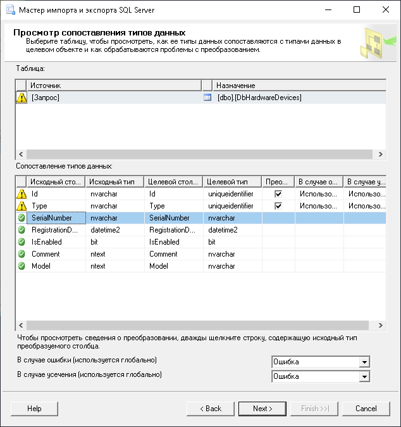This screenshot has height=427, width=401.
Task: Toggle the conversion checkbox in the Type row
Action: (278, 206)
